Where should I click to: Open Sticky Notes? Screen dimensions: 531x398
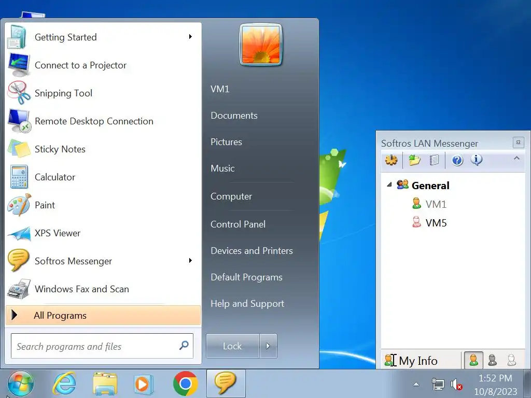pyautogui.click(x=103, y=149)
